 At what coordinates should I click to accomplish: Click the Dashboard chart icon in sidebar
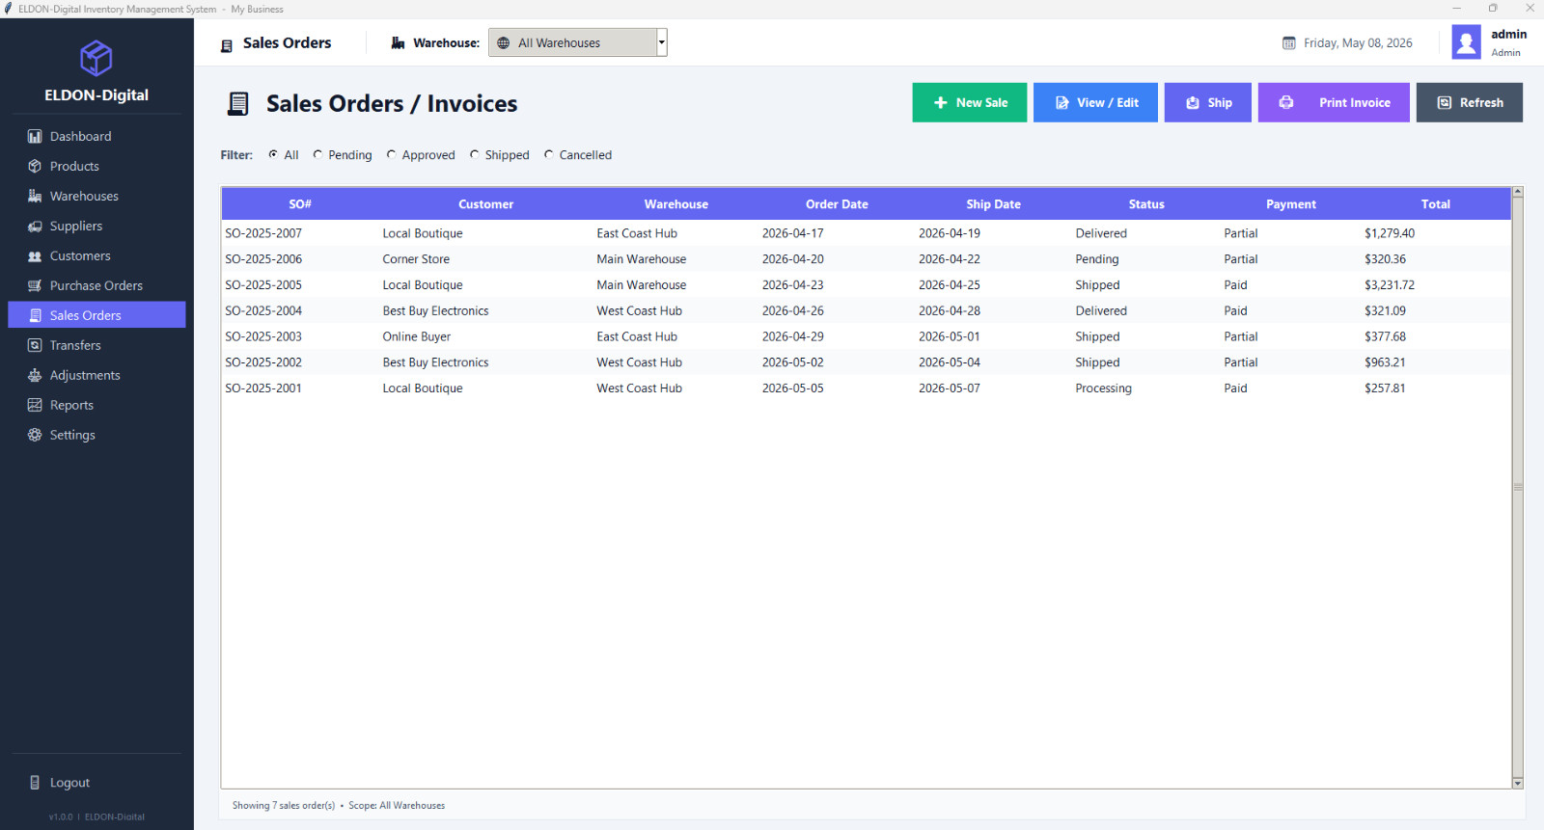tap(35, 137)
